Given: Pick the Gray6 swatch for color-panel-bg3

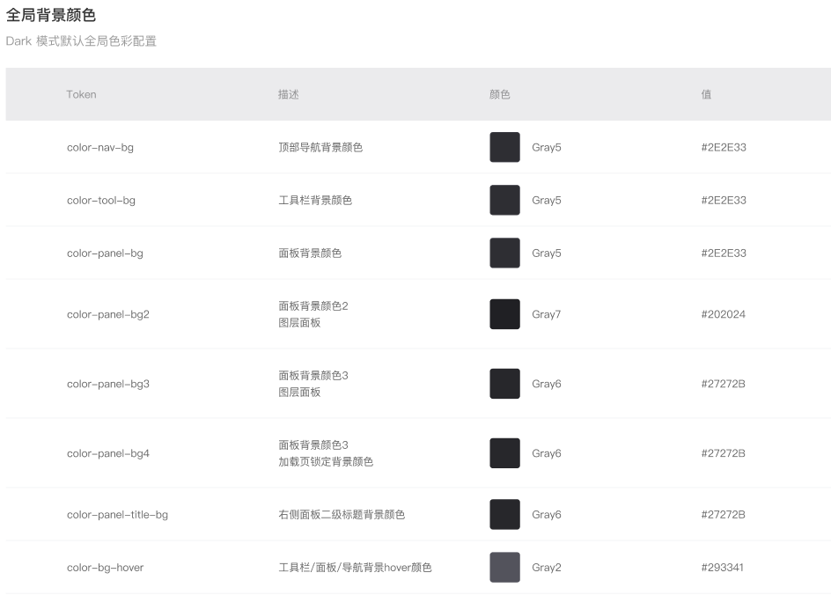Looking at the screenshot, I should point(504,384).
